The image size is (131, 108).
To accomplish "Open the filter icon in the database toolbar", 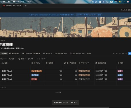I will tap(114, 53).
